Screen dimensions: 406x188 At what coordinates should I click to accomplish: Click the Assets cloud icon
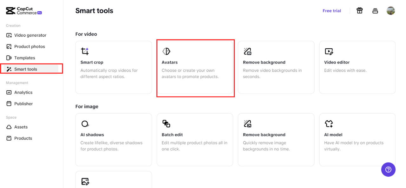click(x=9, y=127)
